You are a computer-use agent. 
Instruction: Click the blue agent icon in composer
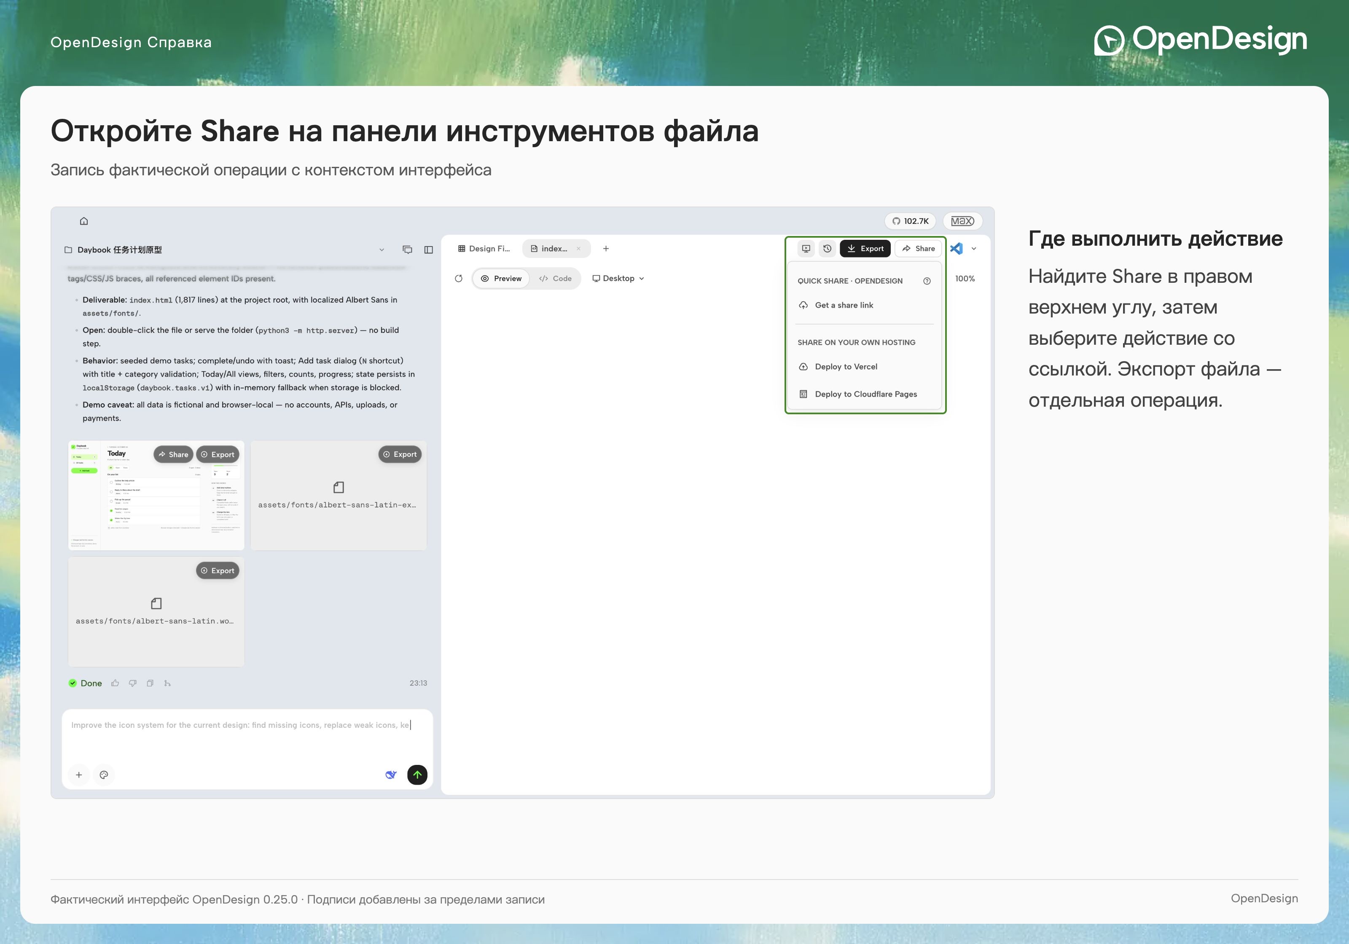point(391,775)
